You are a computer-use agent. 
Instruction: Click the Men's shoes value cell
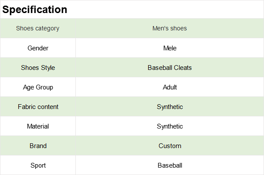(x=169, y=29)
